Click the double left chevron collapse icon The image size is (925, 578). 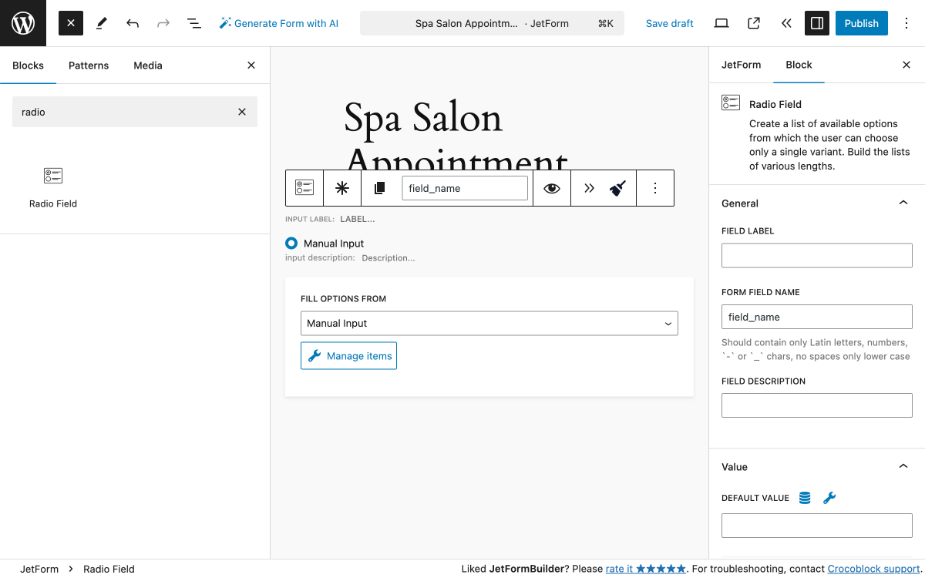pos(786,23)
